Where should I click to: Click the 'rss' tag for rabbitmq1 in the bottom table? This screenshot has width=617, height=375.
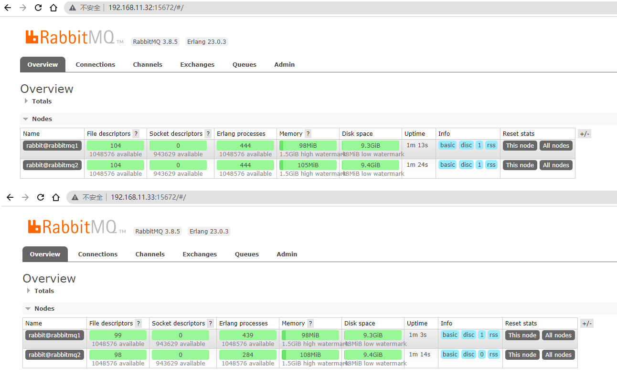493,335
